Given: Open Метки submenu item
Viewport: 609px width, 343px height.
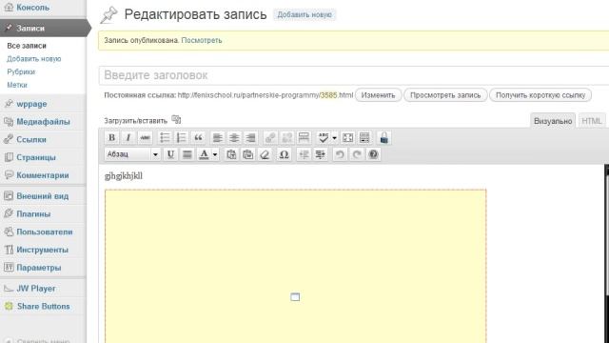Looking at the screenshot, I should click(x=17, y=85).
